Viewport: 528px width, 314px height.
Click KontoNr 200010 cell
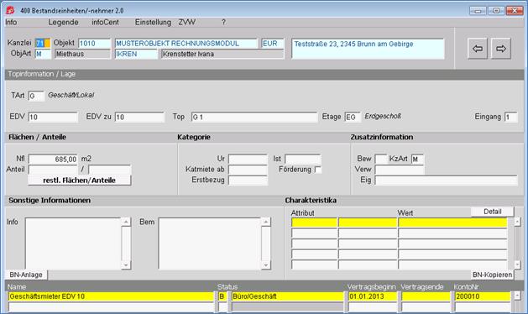tap(483, 296)
